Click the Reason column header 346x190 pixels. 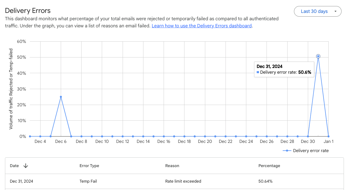[x=172, y=166]
